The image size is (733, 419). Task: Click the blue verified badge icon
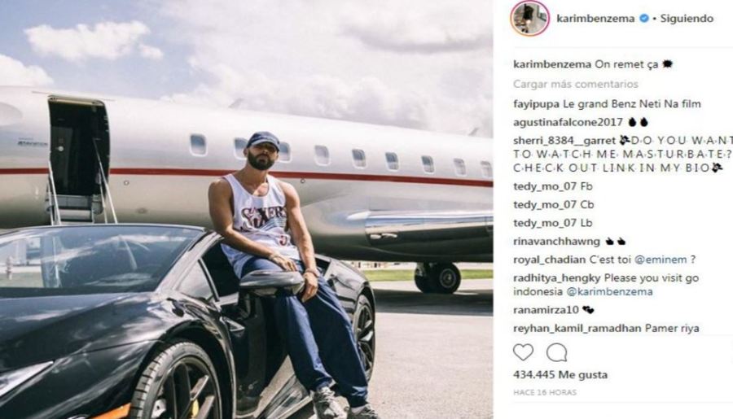(x=644, y=18)
